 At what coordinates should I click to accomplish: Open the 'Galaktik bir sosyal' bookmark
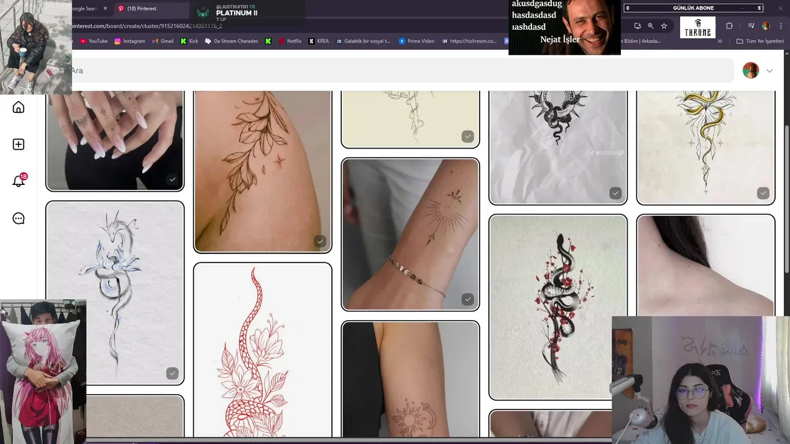coord(363,41)
